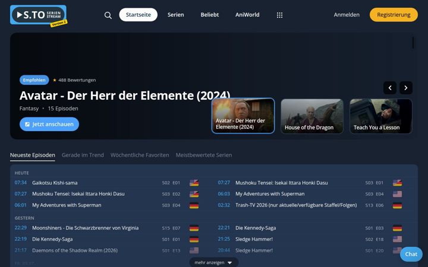Viewport: 428px width, 267px height.
Task: Click US flag beside Daemons of the Shadow Realm
Action: point(194,250)
